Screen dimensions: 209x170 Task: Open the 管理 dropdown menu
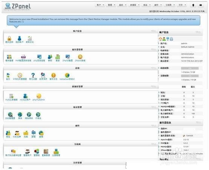111,5
